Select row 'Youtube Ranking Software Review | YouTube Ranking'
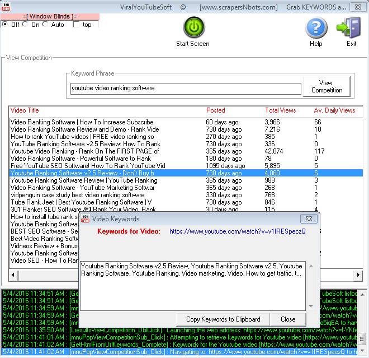The height and width of the screenshot is (358, 369). coord(186,180)
